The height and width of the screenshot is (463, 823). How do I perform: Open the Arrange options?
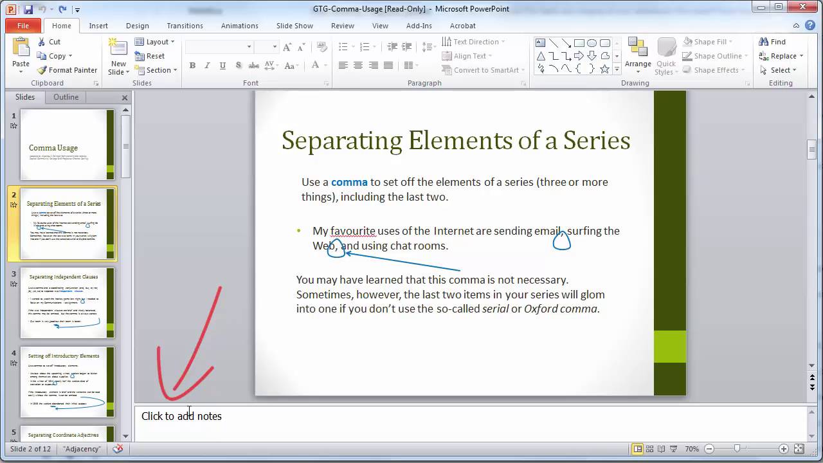coord(638,56)
